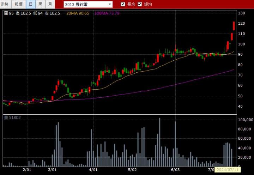This screenshot has height=175, width=254.
Task: Click the 100 price axis label
Action: click(241, 44)
